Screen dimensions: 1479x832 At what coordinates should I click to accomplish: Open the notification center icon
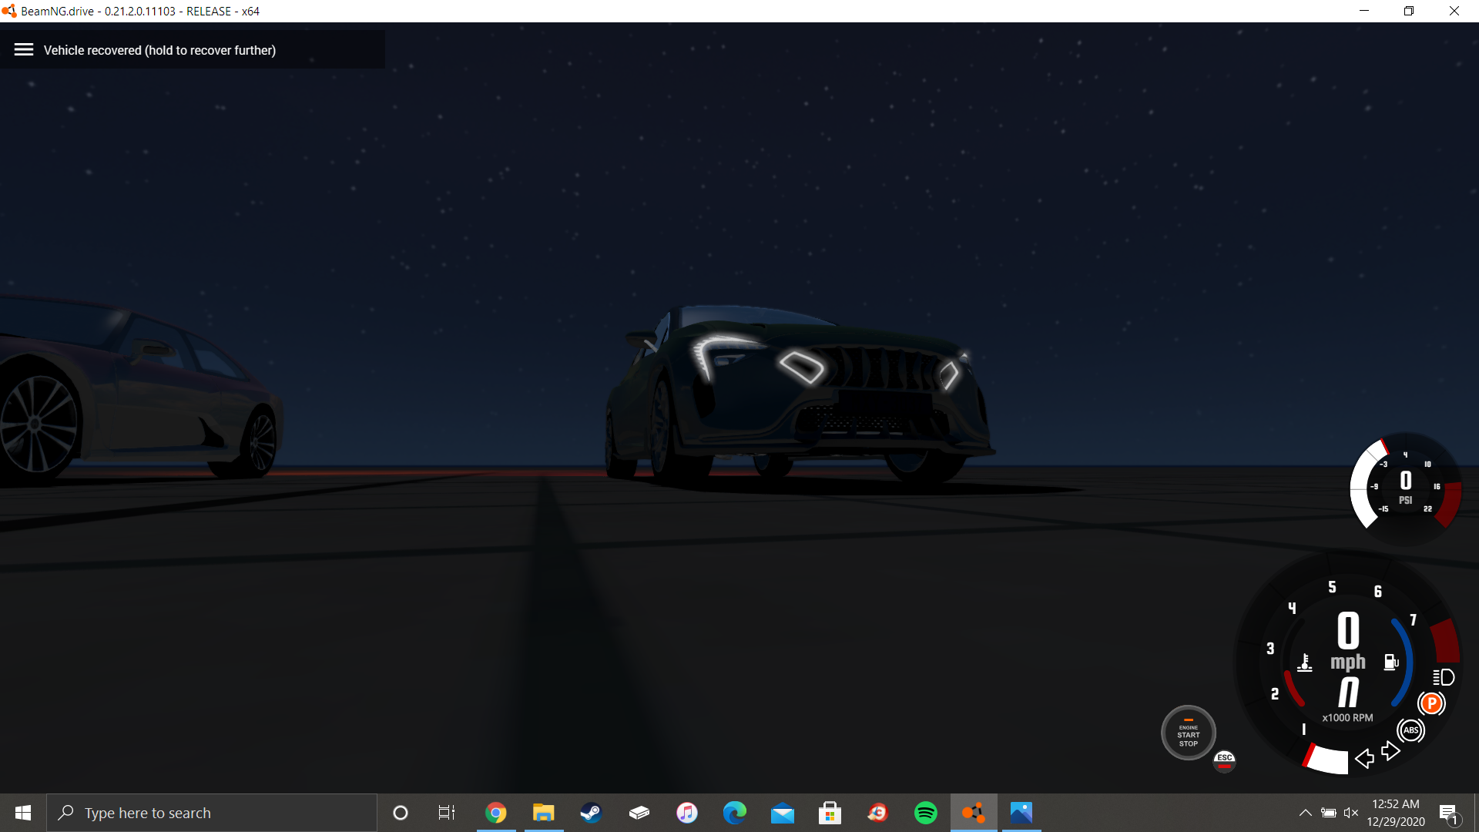click(x=1449, y=813)
